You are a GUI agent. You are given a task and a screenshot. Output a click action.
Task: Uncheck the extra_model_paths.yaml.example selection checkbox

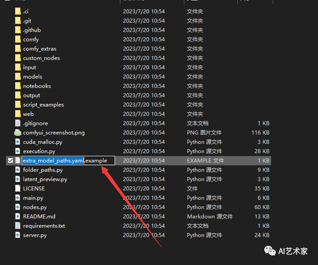[10, 160]
